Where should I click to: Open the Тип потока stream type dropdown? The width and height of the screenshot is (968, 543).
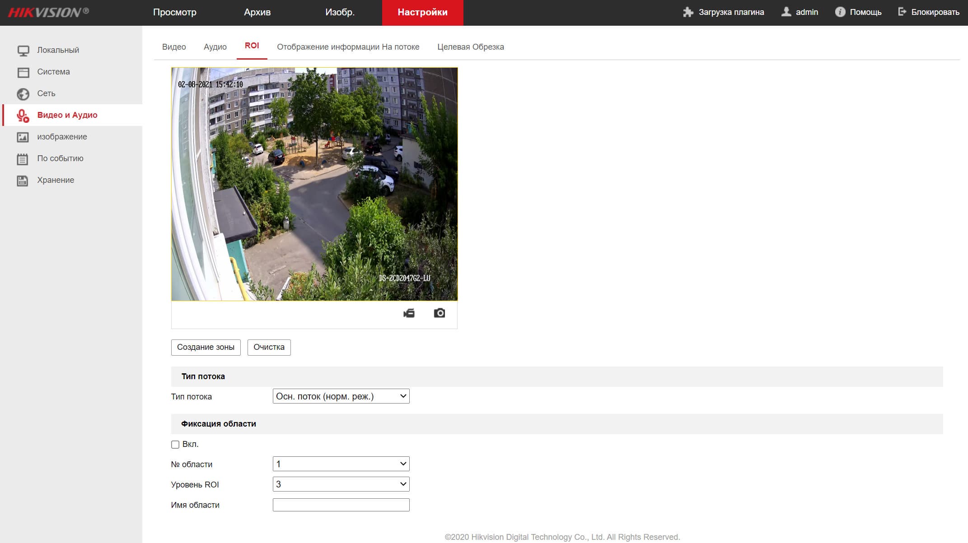tap(341, 396)
